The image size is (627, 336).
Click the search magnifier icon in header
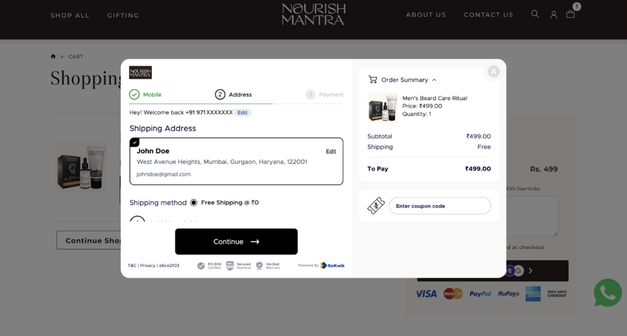(x=535, y=14)
